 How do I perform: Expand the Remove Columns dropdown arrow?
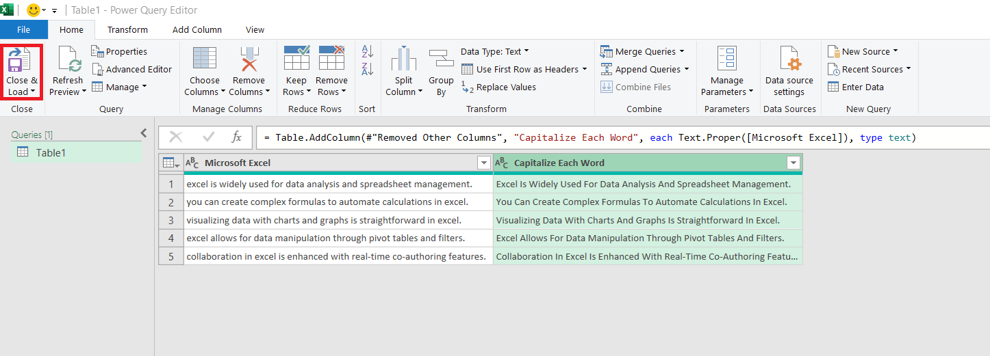pyautogui.click(x=267, y=92)
